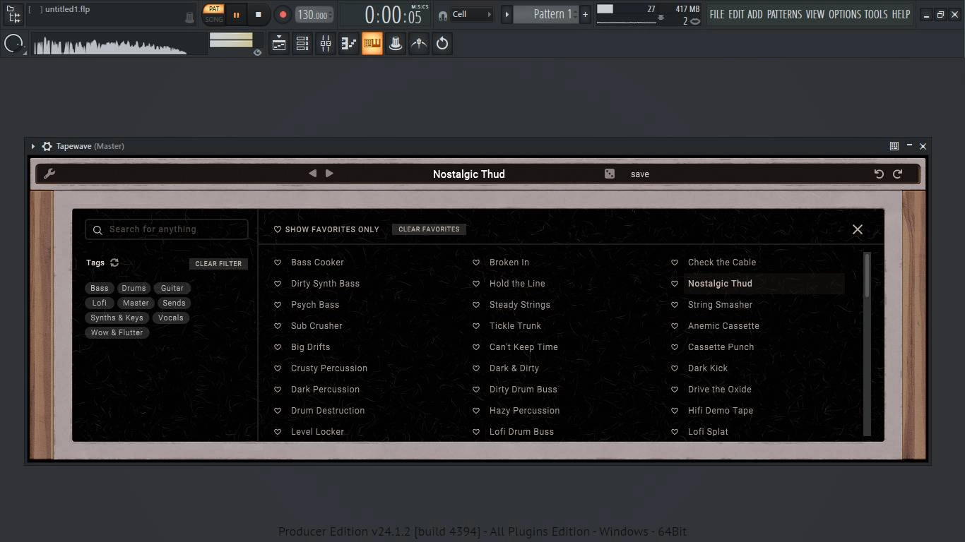Open the Mixer view icon

click(326, 44)
